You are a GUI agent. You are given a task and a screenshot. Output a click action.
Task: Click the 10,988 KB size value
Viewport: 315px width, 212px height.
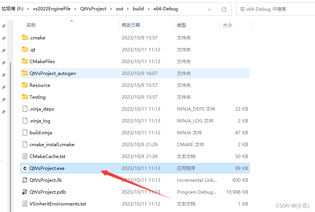[x=237, y=192]
